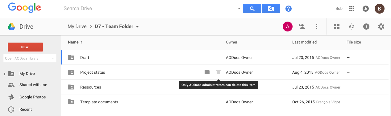Viewport: 391px width, 116px height.
Task: Click AODocs Owner in the Draft row
Action: (x=239, y=57)
